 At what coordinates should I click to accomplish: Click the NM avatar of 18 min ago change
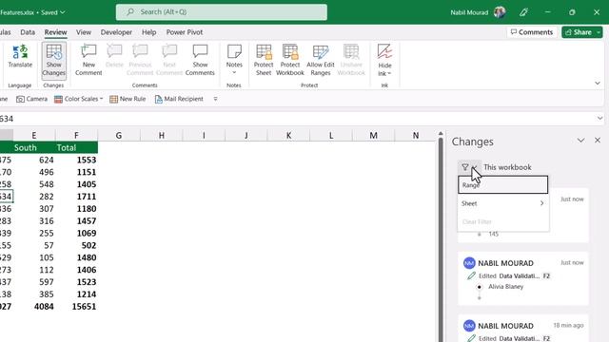point(469,326)
